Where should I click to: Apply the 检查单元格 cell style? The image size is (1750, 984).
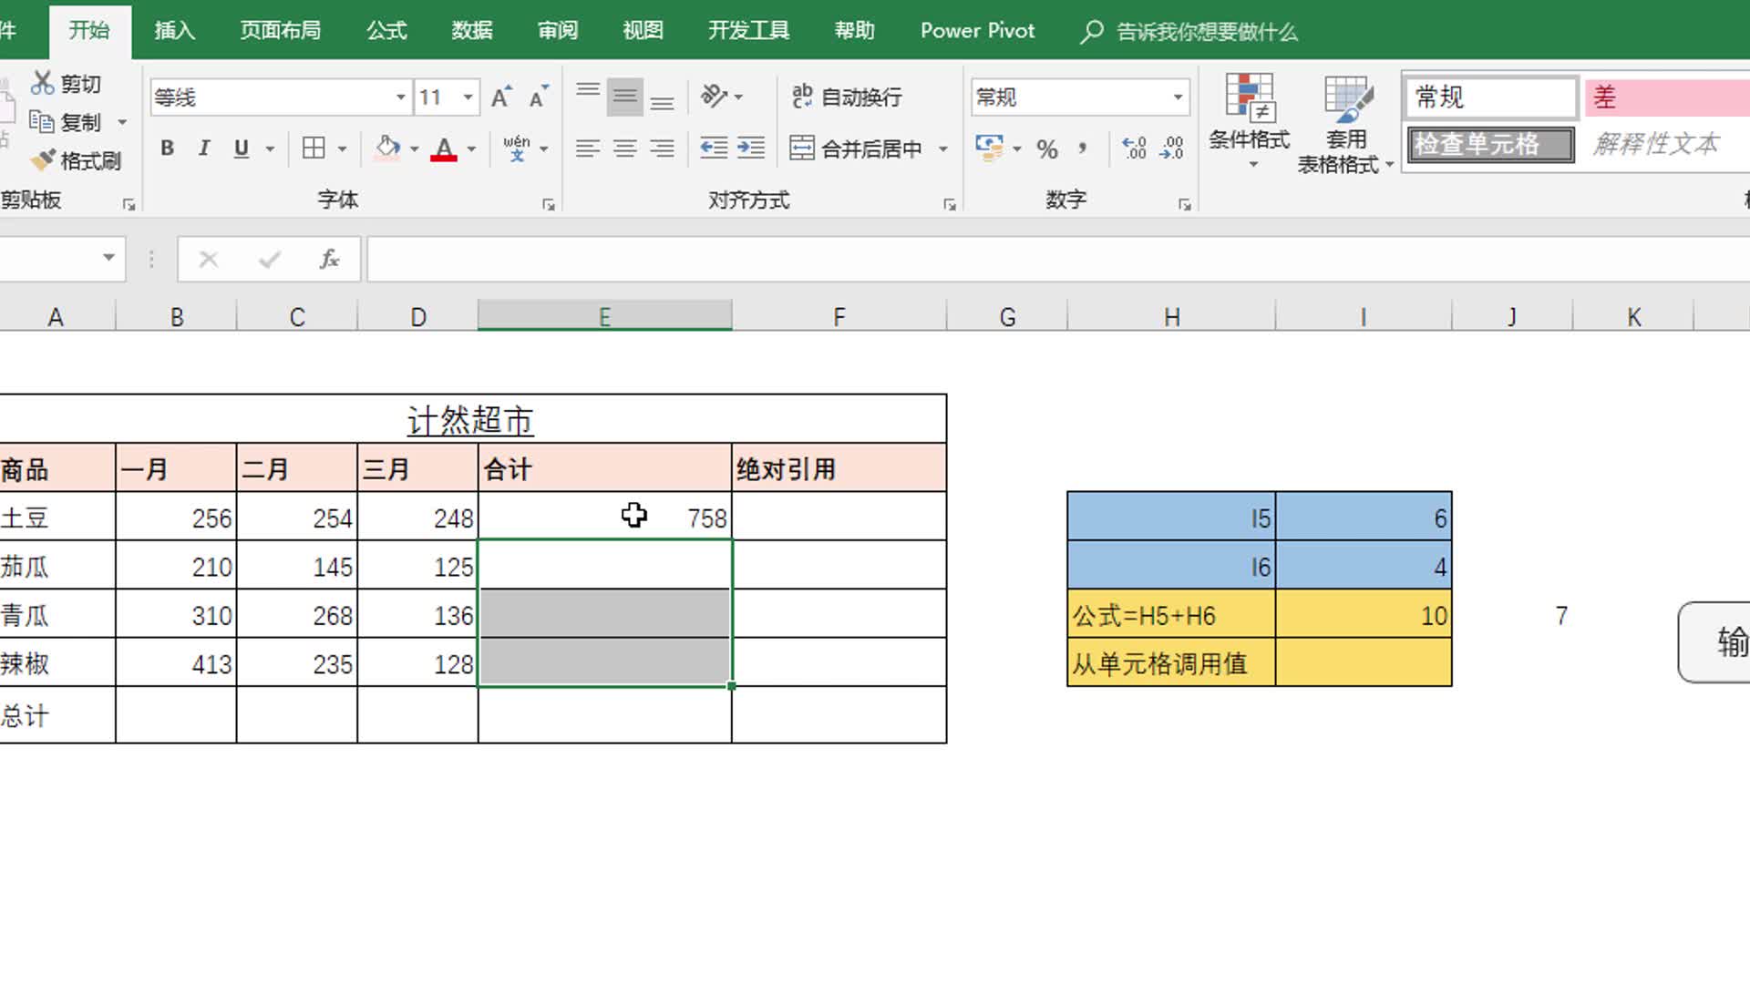(x=1490, y=145)
